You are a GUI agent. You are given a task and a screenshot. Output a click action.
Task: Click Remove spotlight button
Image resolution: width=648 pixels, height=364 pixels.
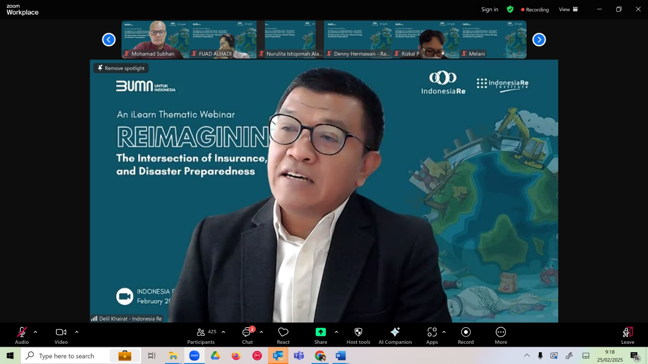tap(121, 68)
